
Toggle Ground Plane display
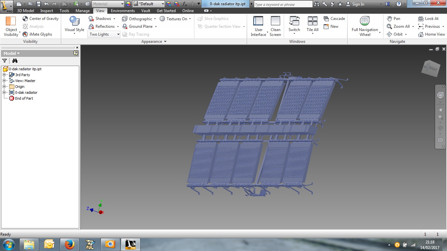pos(137,26)
